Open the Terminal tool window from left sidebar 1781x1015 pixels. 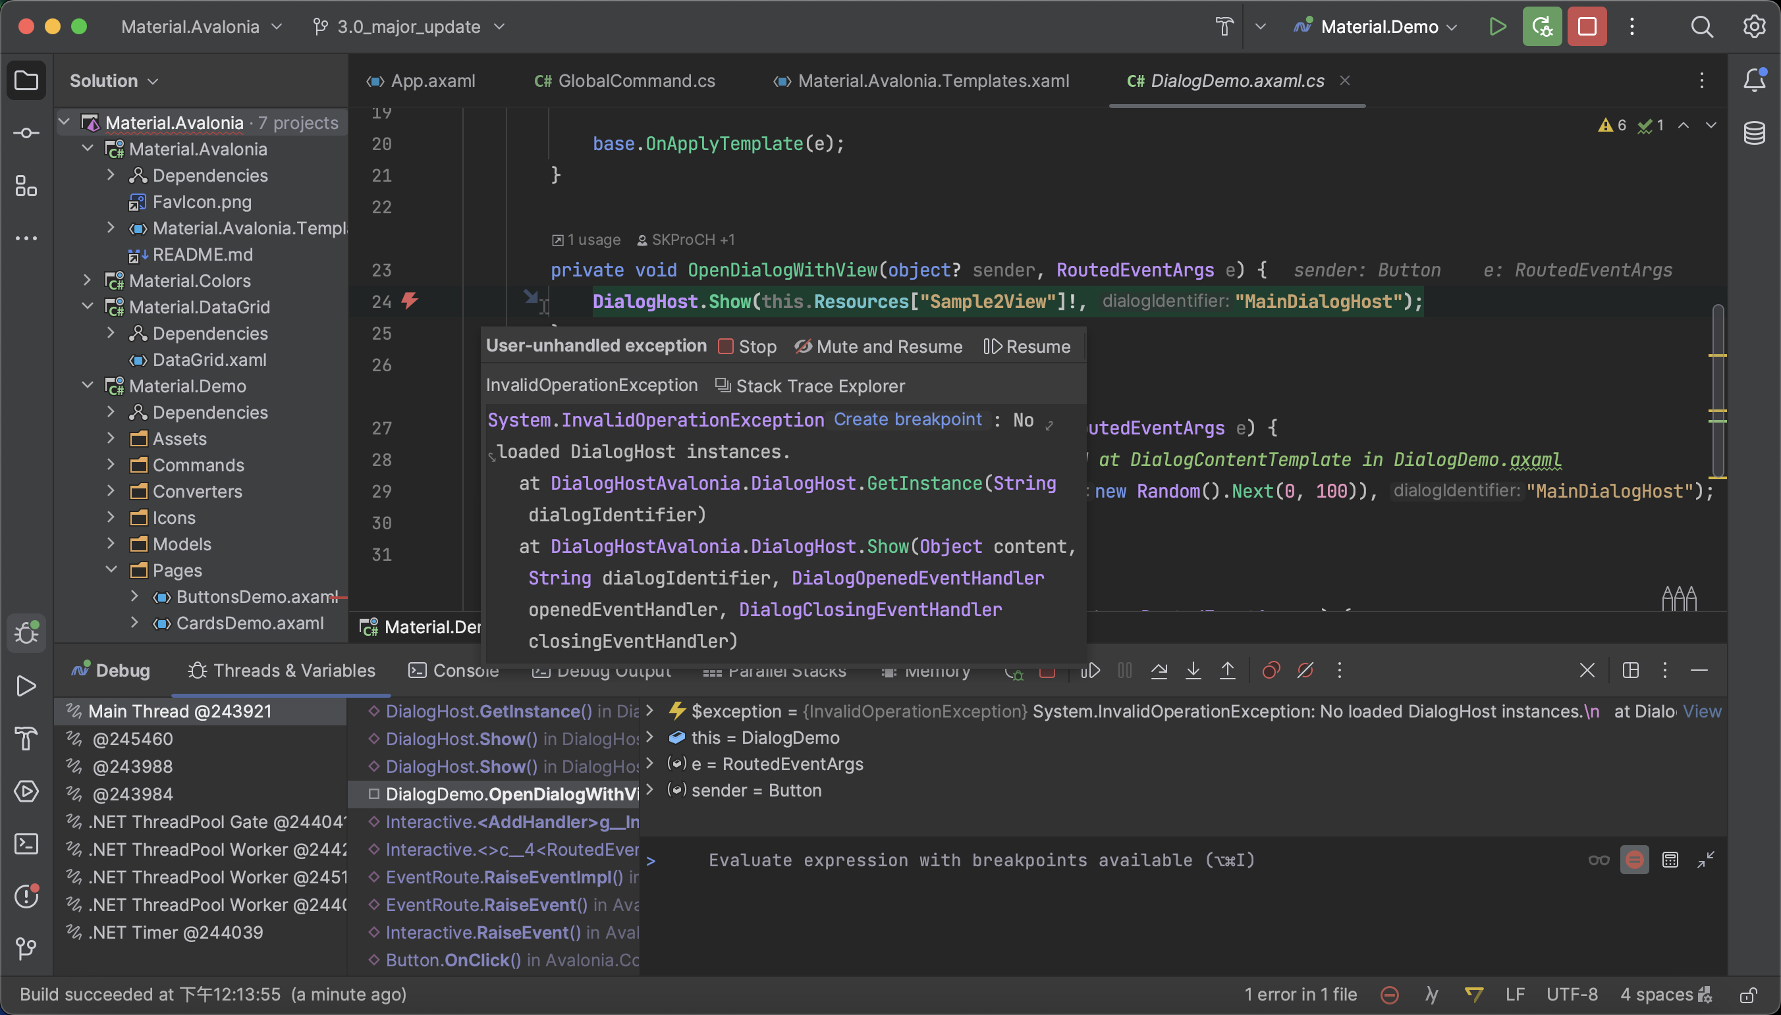pos(26,845)
